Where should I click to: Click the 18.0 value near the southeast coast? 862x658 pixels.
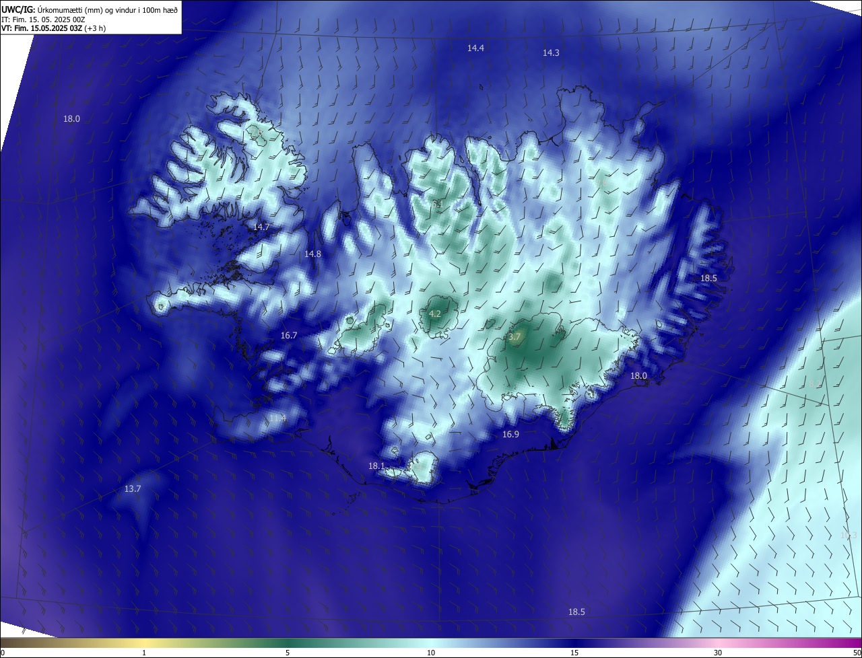(x=638, y=375)
